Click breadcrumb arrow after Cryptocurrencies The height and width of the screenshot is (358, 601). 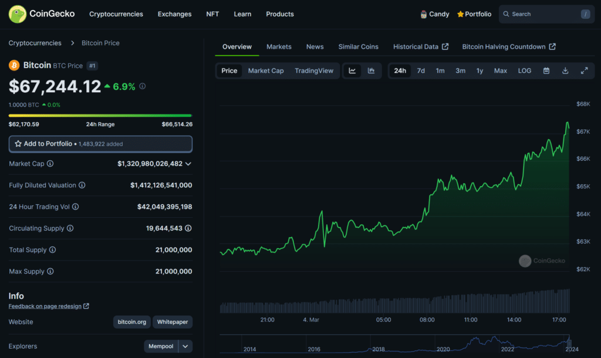72,43
